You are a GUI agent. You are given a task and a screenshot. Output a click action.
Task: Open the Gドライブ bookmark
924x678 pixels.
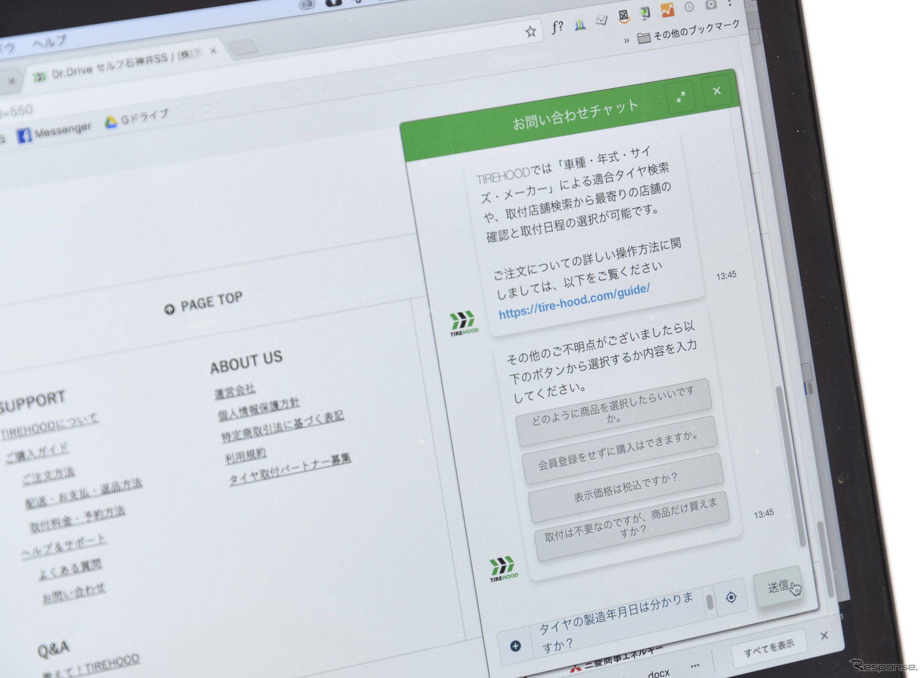[x=137, y=118]
